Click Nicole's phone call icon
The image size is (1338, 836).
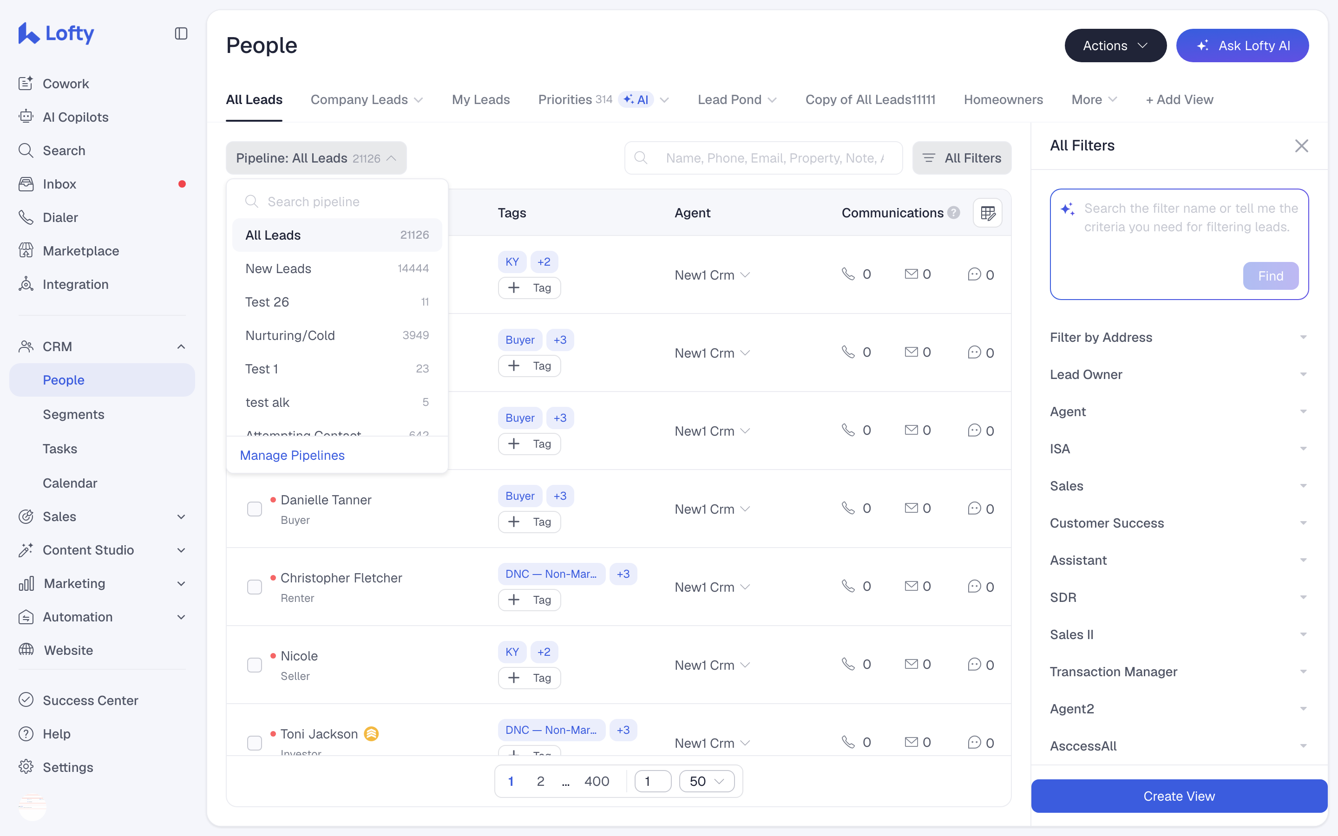click(x=848, y=664)
